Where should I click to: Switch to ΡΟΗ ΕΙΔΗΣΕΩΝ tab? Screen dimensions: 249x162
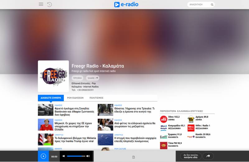click(x=75, y=98)
